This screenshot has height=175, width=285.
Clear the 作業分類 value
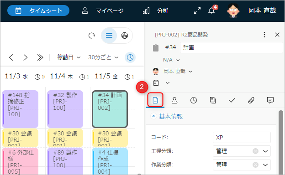point(255,165)
